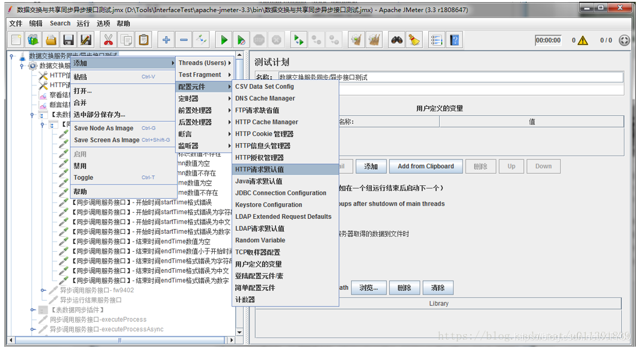
Task: Open the 选项 menu
Action: (103, 23)
